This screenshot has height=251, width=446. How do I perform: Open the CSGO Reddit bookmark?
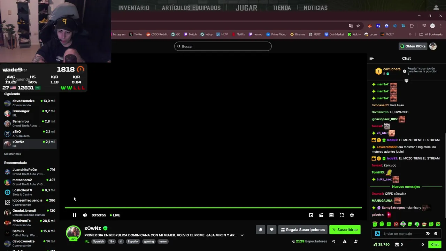click(x=157, y=35)
